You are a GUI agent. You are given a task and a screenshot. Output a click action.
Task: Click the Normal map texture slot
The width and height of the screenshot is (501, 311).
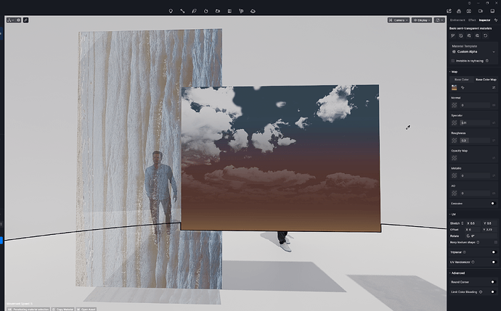(455, 105)
